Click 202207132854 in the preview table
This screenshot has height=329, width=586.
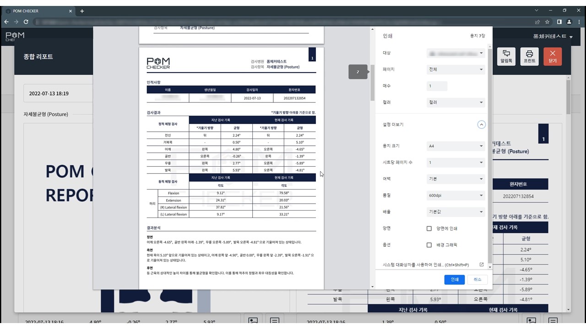[294, 98]
